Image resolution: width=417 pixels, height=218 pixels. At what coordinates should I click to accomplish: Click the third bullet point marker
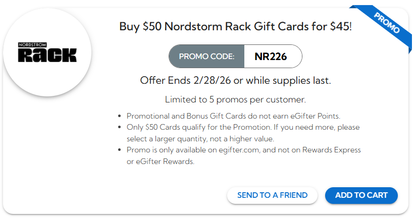[119, 150]
